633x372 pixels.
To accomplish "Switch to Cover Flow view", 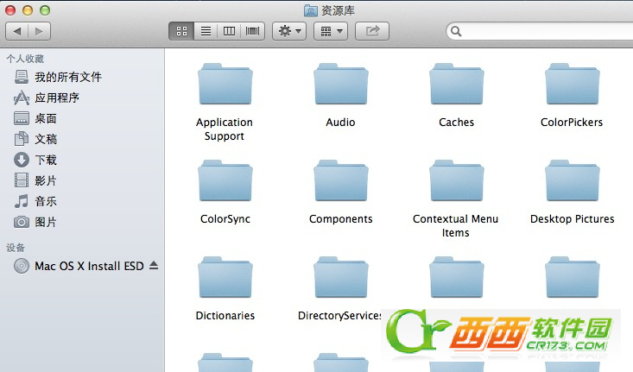I will coord(253,31).
